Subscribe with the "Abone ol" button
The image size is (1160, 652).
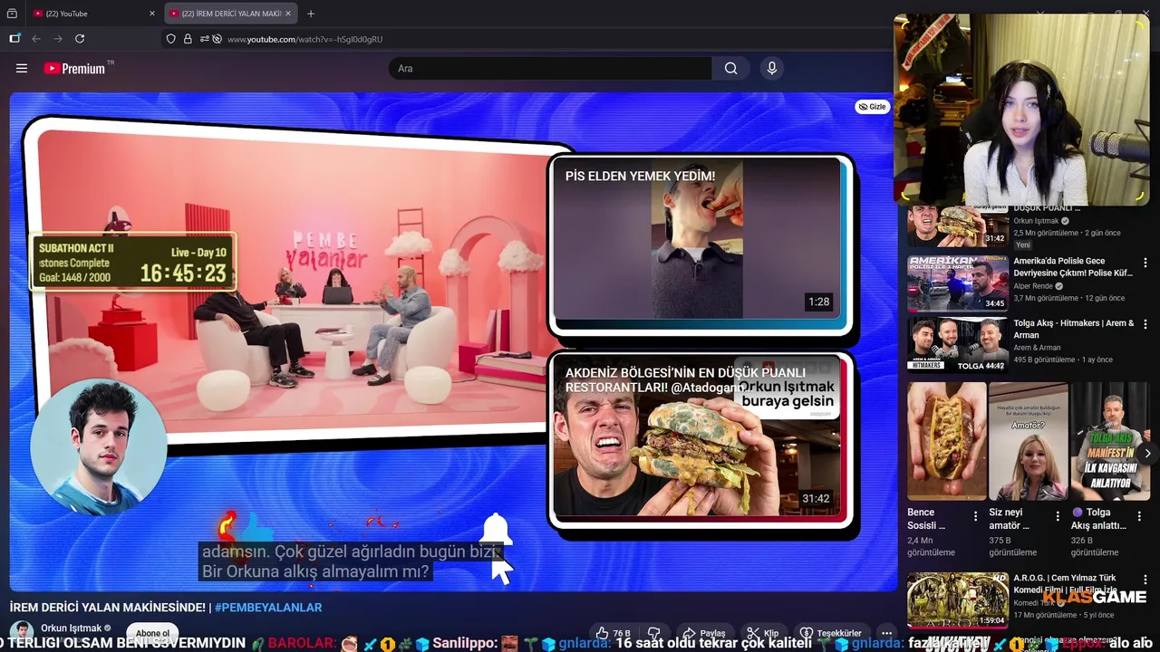point(152,633)
